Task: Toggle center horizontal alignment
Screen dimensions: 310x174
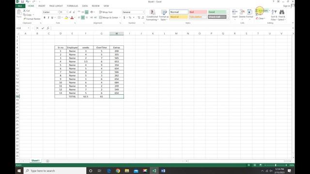Action: 83,17
